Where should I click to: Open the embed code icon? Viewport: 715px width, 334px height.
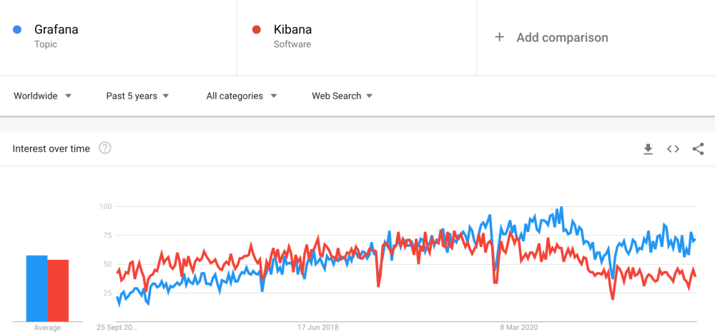pyautogui.click(x=673, y=148)
